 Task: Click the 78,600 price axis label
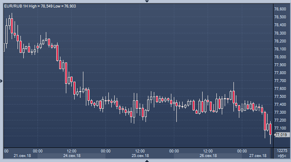(280, 9)
